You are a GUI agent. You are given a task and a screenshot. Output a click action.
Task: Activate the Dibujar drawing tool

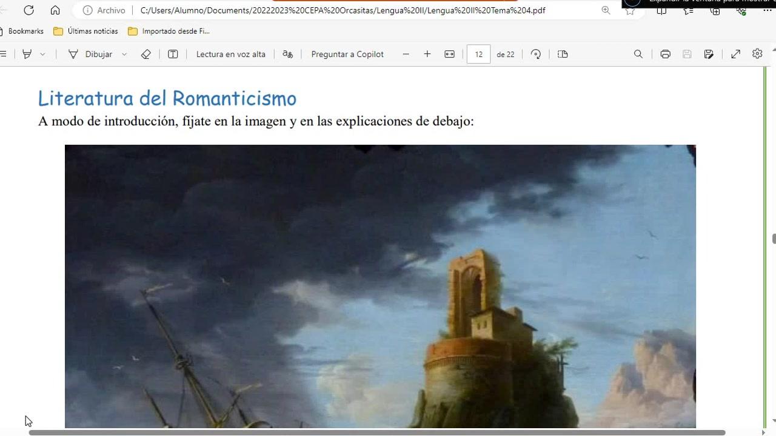pyautogui.click(x=90, y=54)
